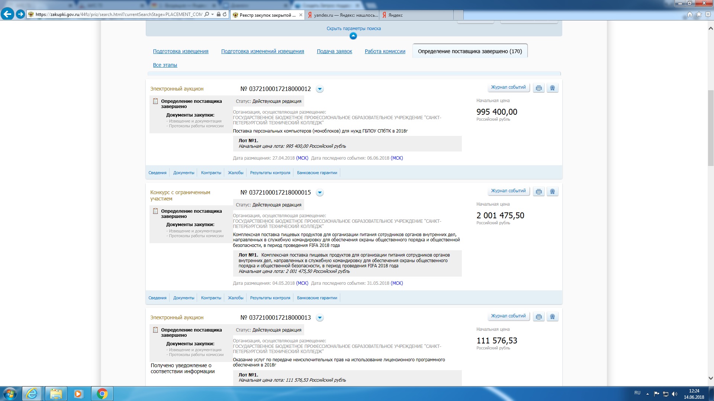Viewport: 714px width, 401px height.
Task: Open 'Журнал событий' for purchase 0372100017218000015
Action: (508, 191)
